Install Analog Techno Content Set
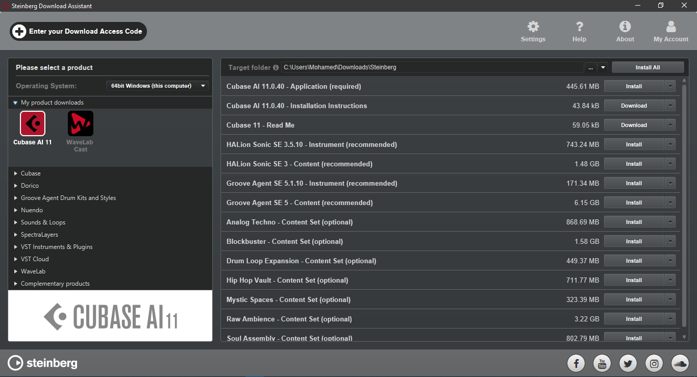Viewport: 697px width, 377px height. (634, 222)
